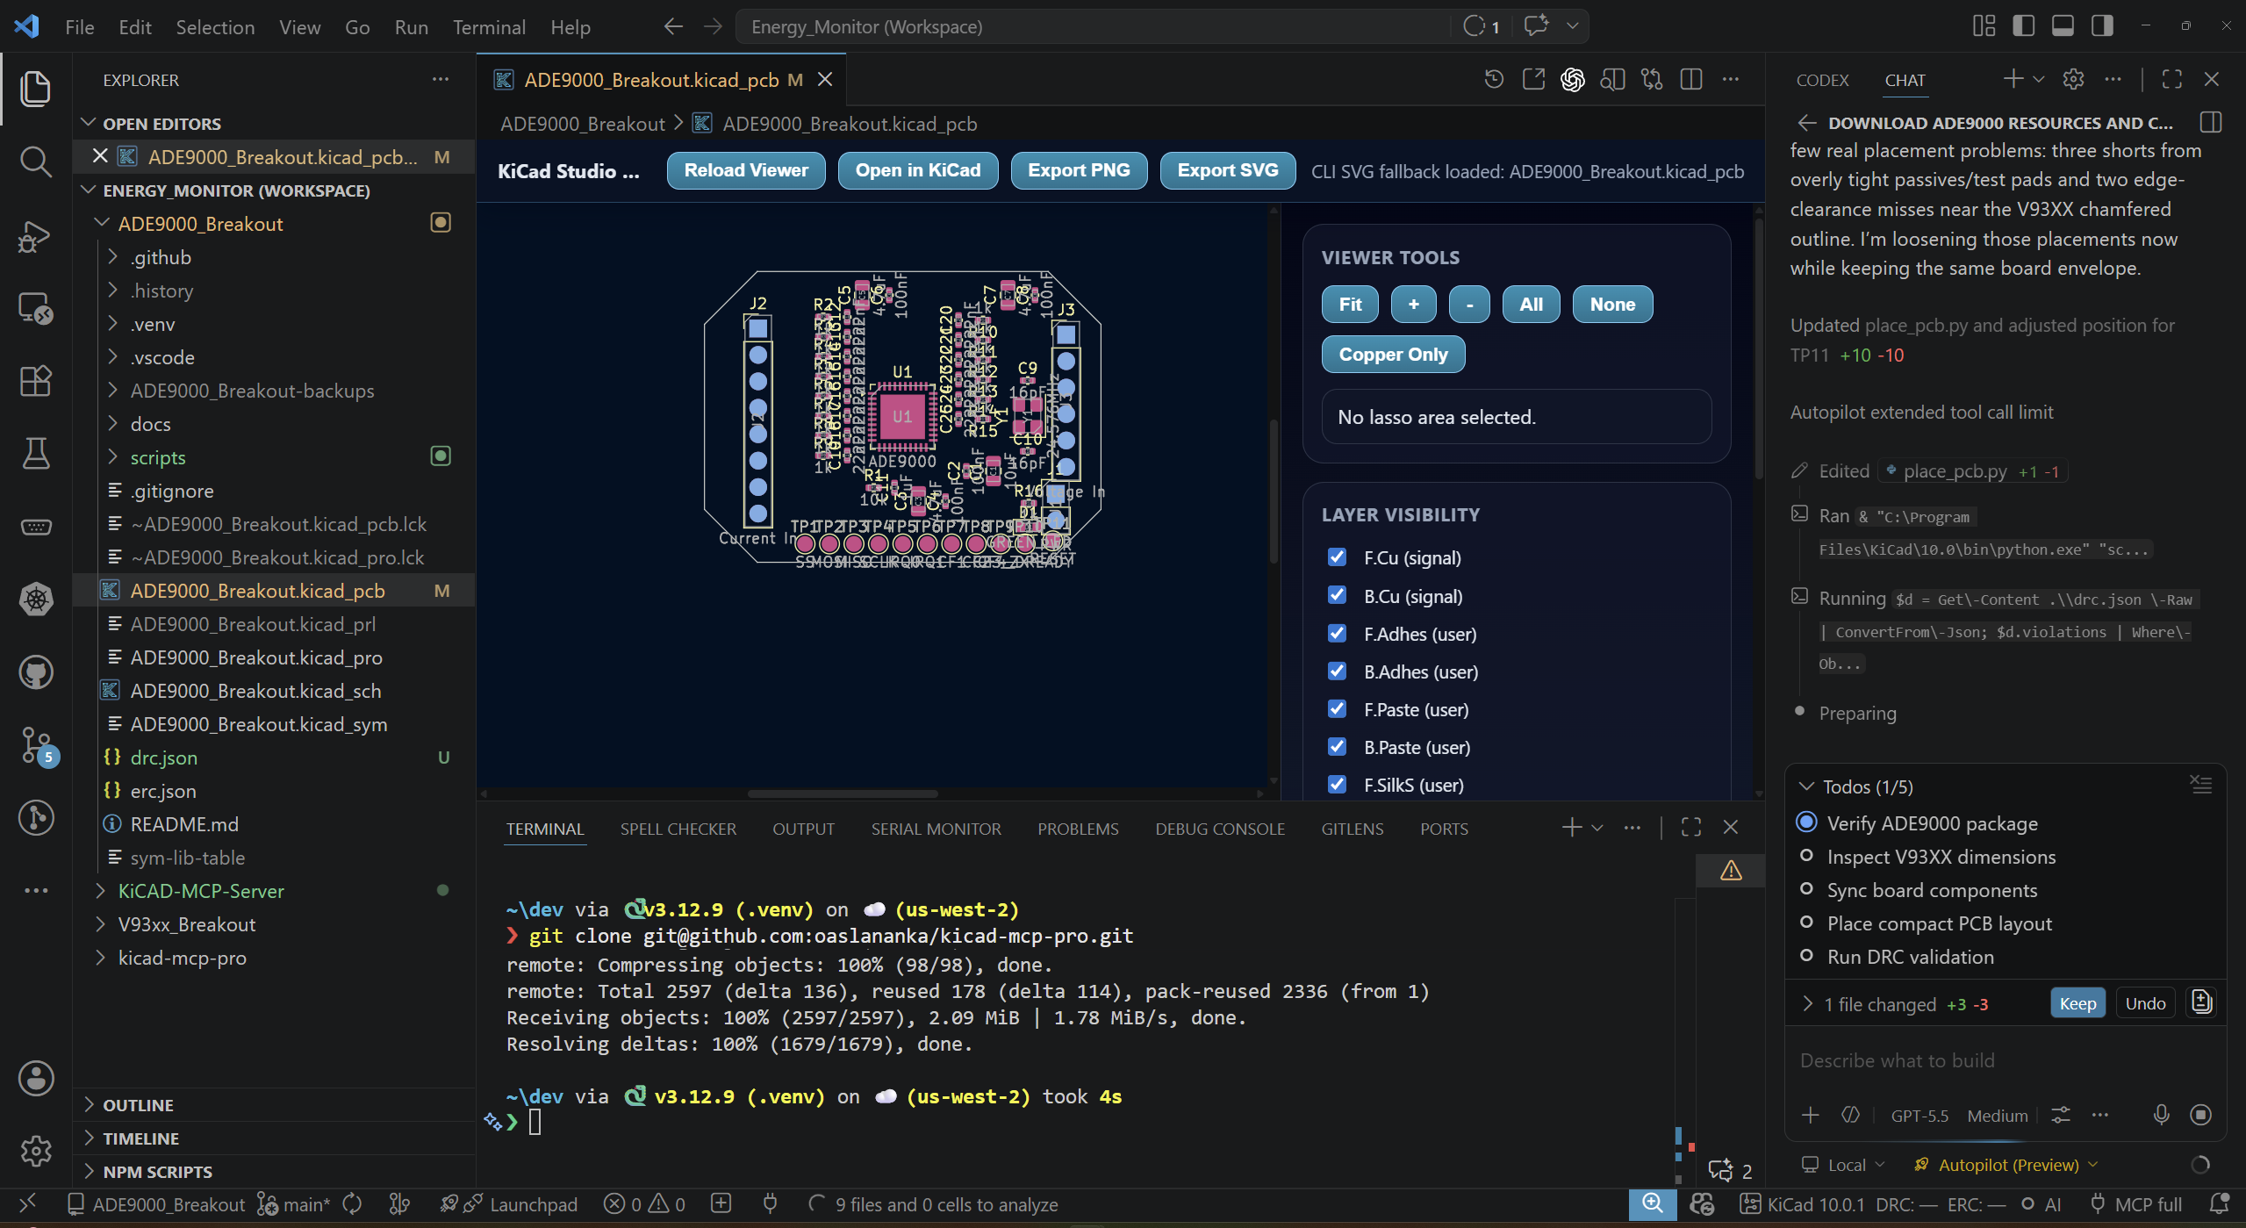The height and width of the screenshot is (1228, 2246).
Task: Undo the file changes
Action: coord(2145,1003)
